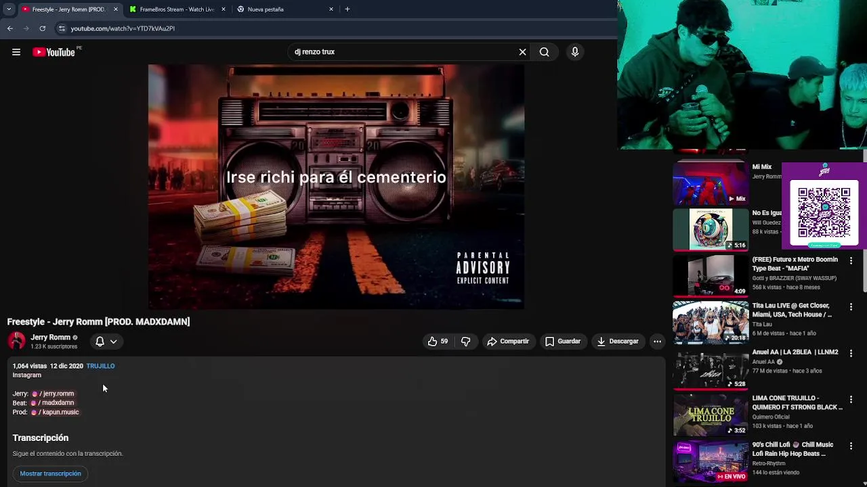
Task: Open options menu for Tita Lau video
Action: [x=851, y=306]
